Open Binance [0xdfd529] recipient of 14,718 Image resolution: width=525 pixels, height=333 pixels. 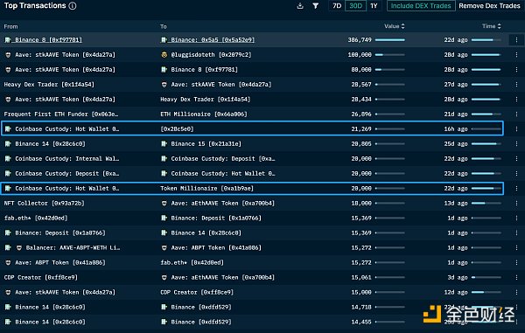[201, 307]
